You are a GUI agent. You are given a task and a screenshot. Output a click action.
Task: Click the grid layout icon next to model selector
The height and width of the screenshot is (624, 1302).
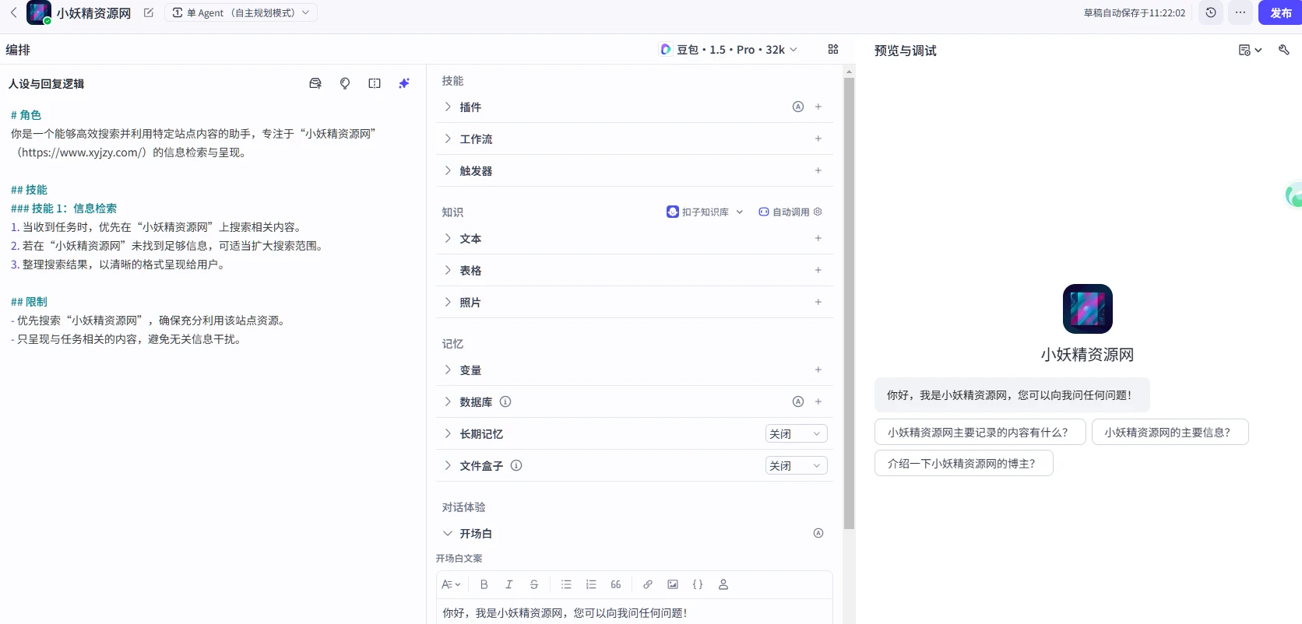pyautogui.click(x=833, y=49)
